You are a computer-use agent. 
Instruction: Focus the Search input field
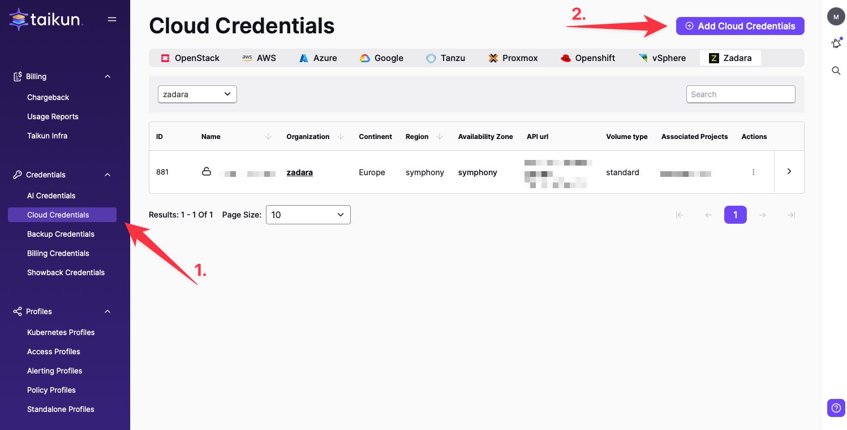click(x=741, y=94)
